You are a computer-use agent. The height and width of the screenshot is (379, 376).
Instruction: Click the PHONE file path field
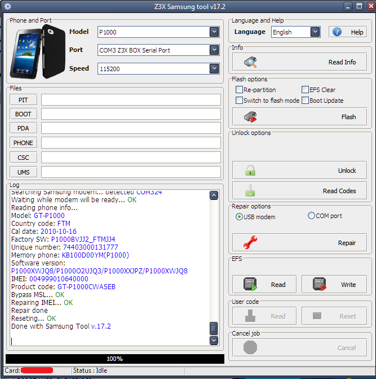coord(131,143)
